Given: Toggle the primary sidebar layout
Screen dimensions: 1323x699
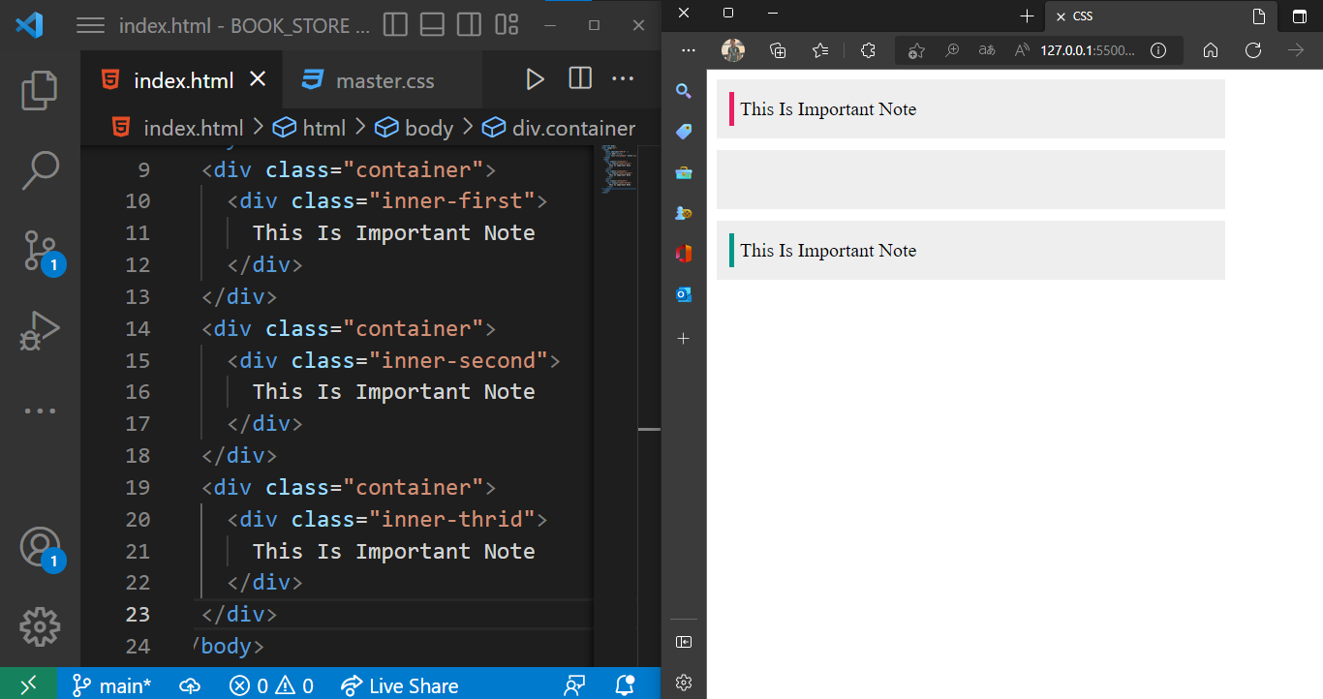Looking at the screenshot, I should tap(395, 25).
